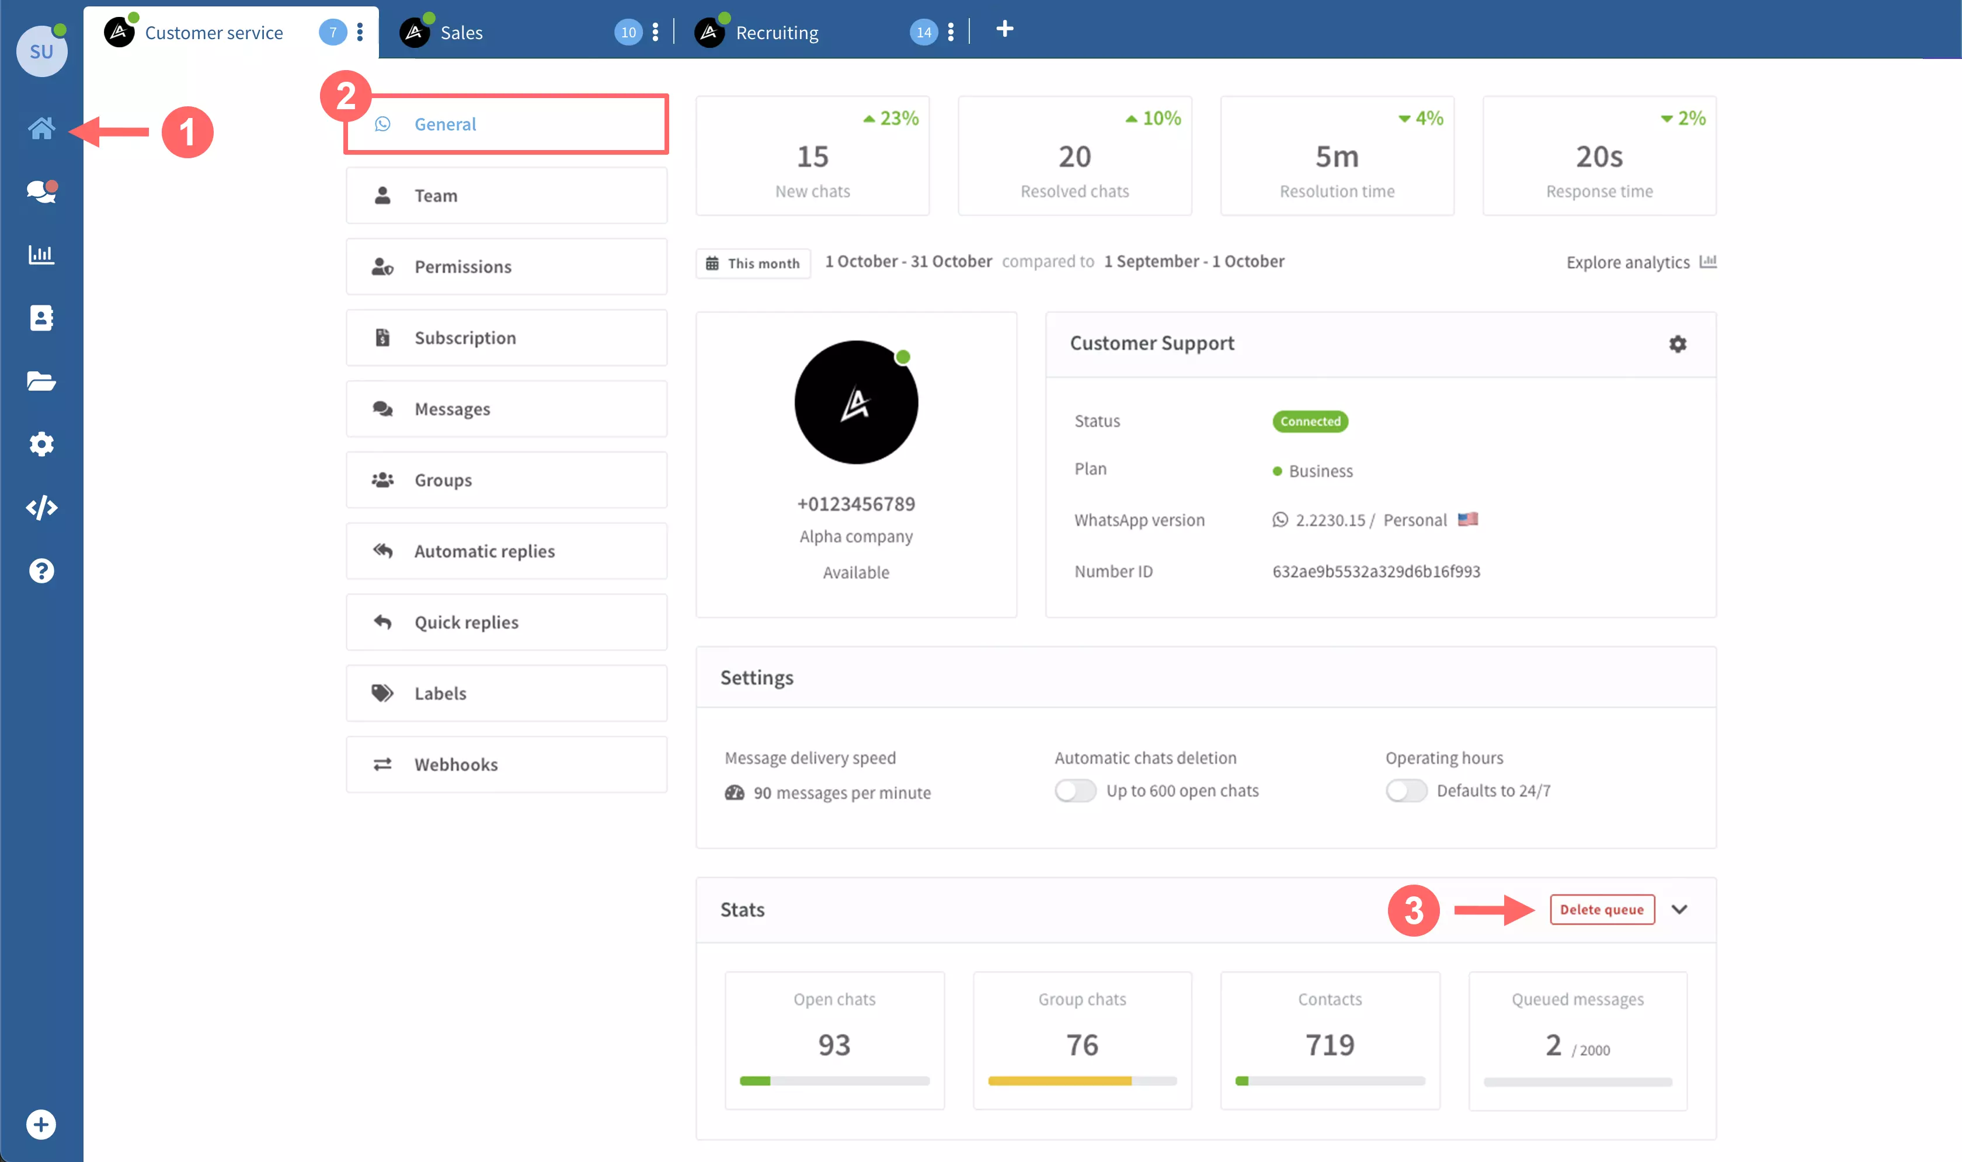Open the contacts book sidebar icon
Screen dimensions: 1962x1162
tap(41, 318)
